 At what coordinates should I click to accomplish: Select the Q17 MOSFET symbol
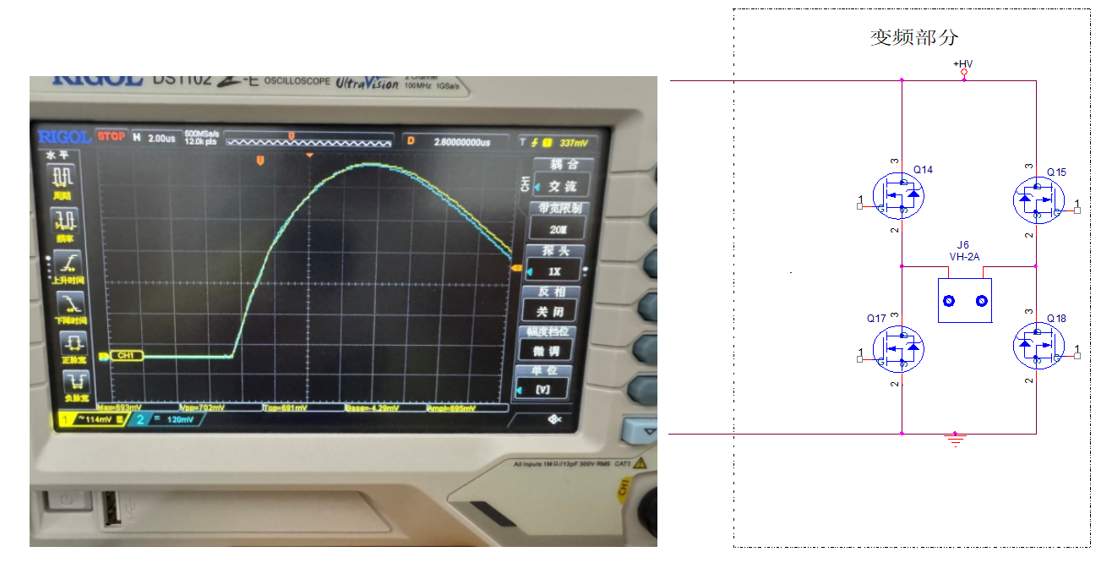[x=897, y=349]
